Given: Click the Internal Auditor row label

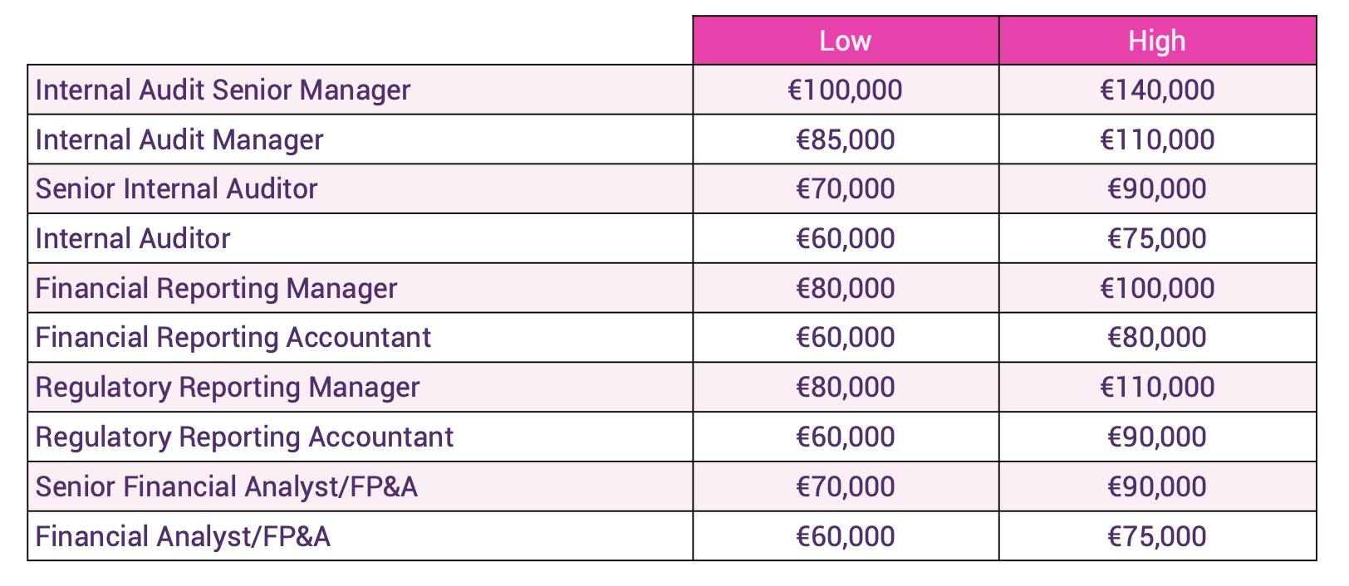Looking at the screenshot, I should click(x=133, y=238).
